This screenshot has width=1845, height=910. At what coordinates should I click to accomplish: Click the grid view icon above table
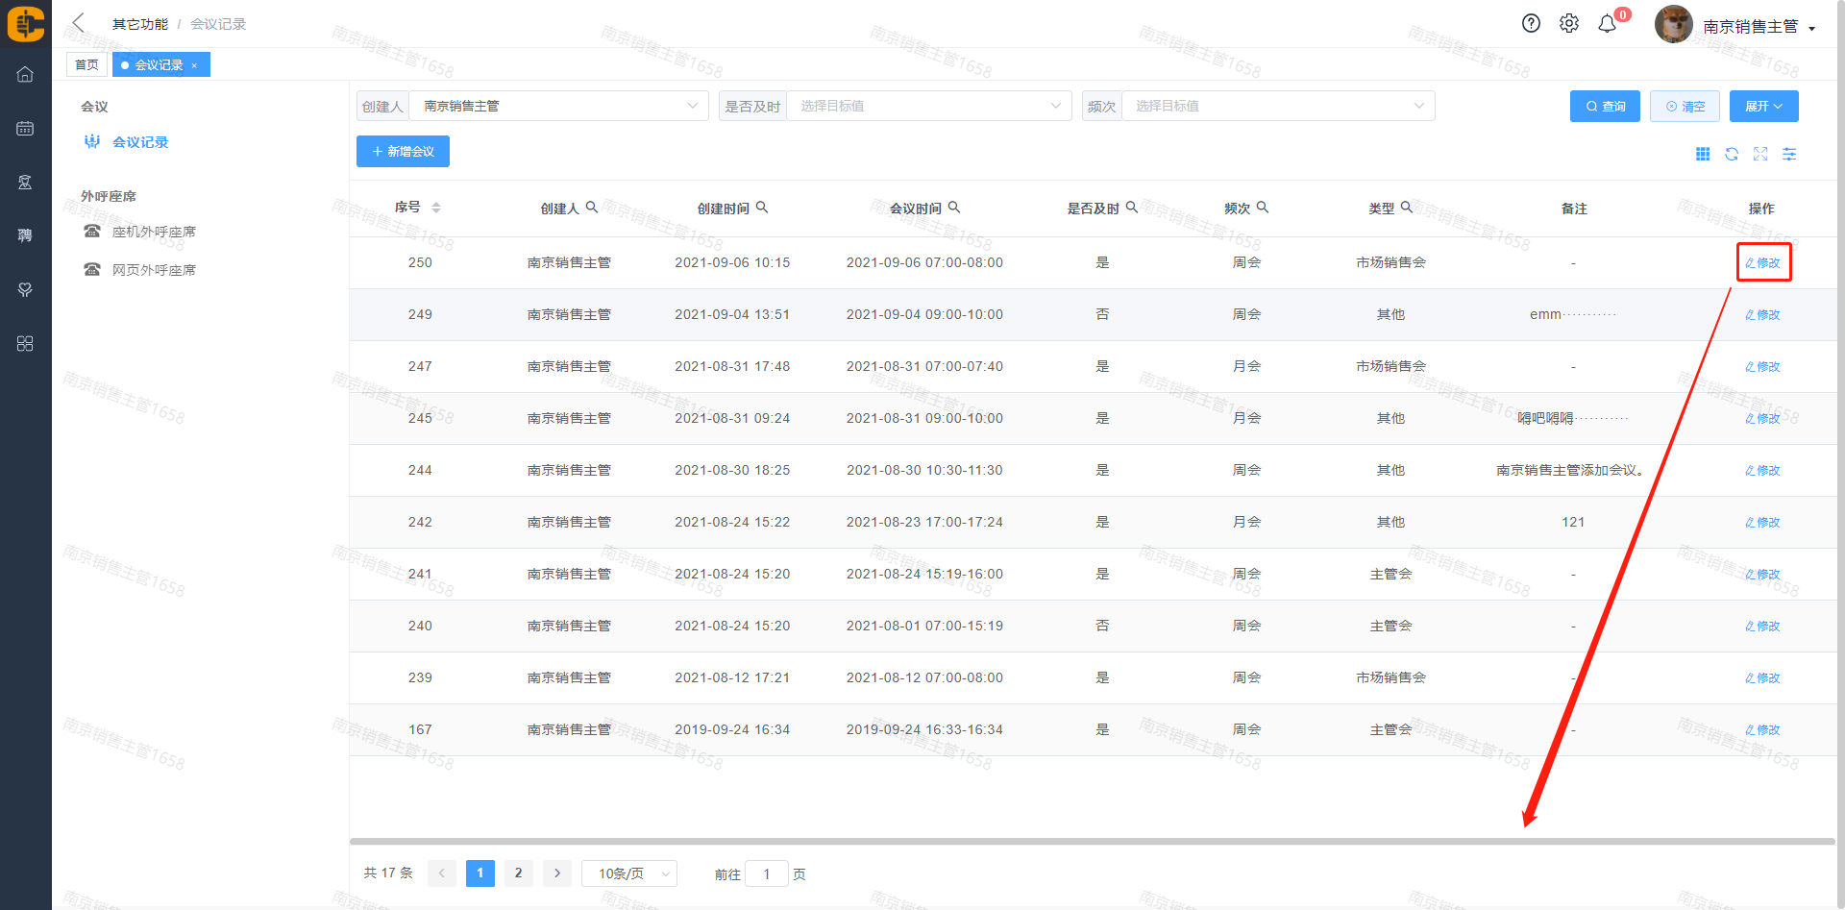[1703, 154]
